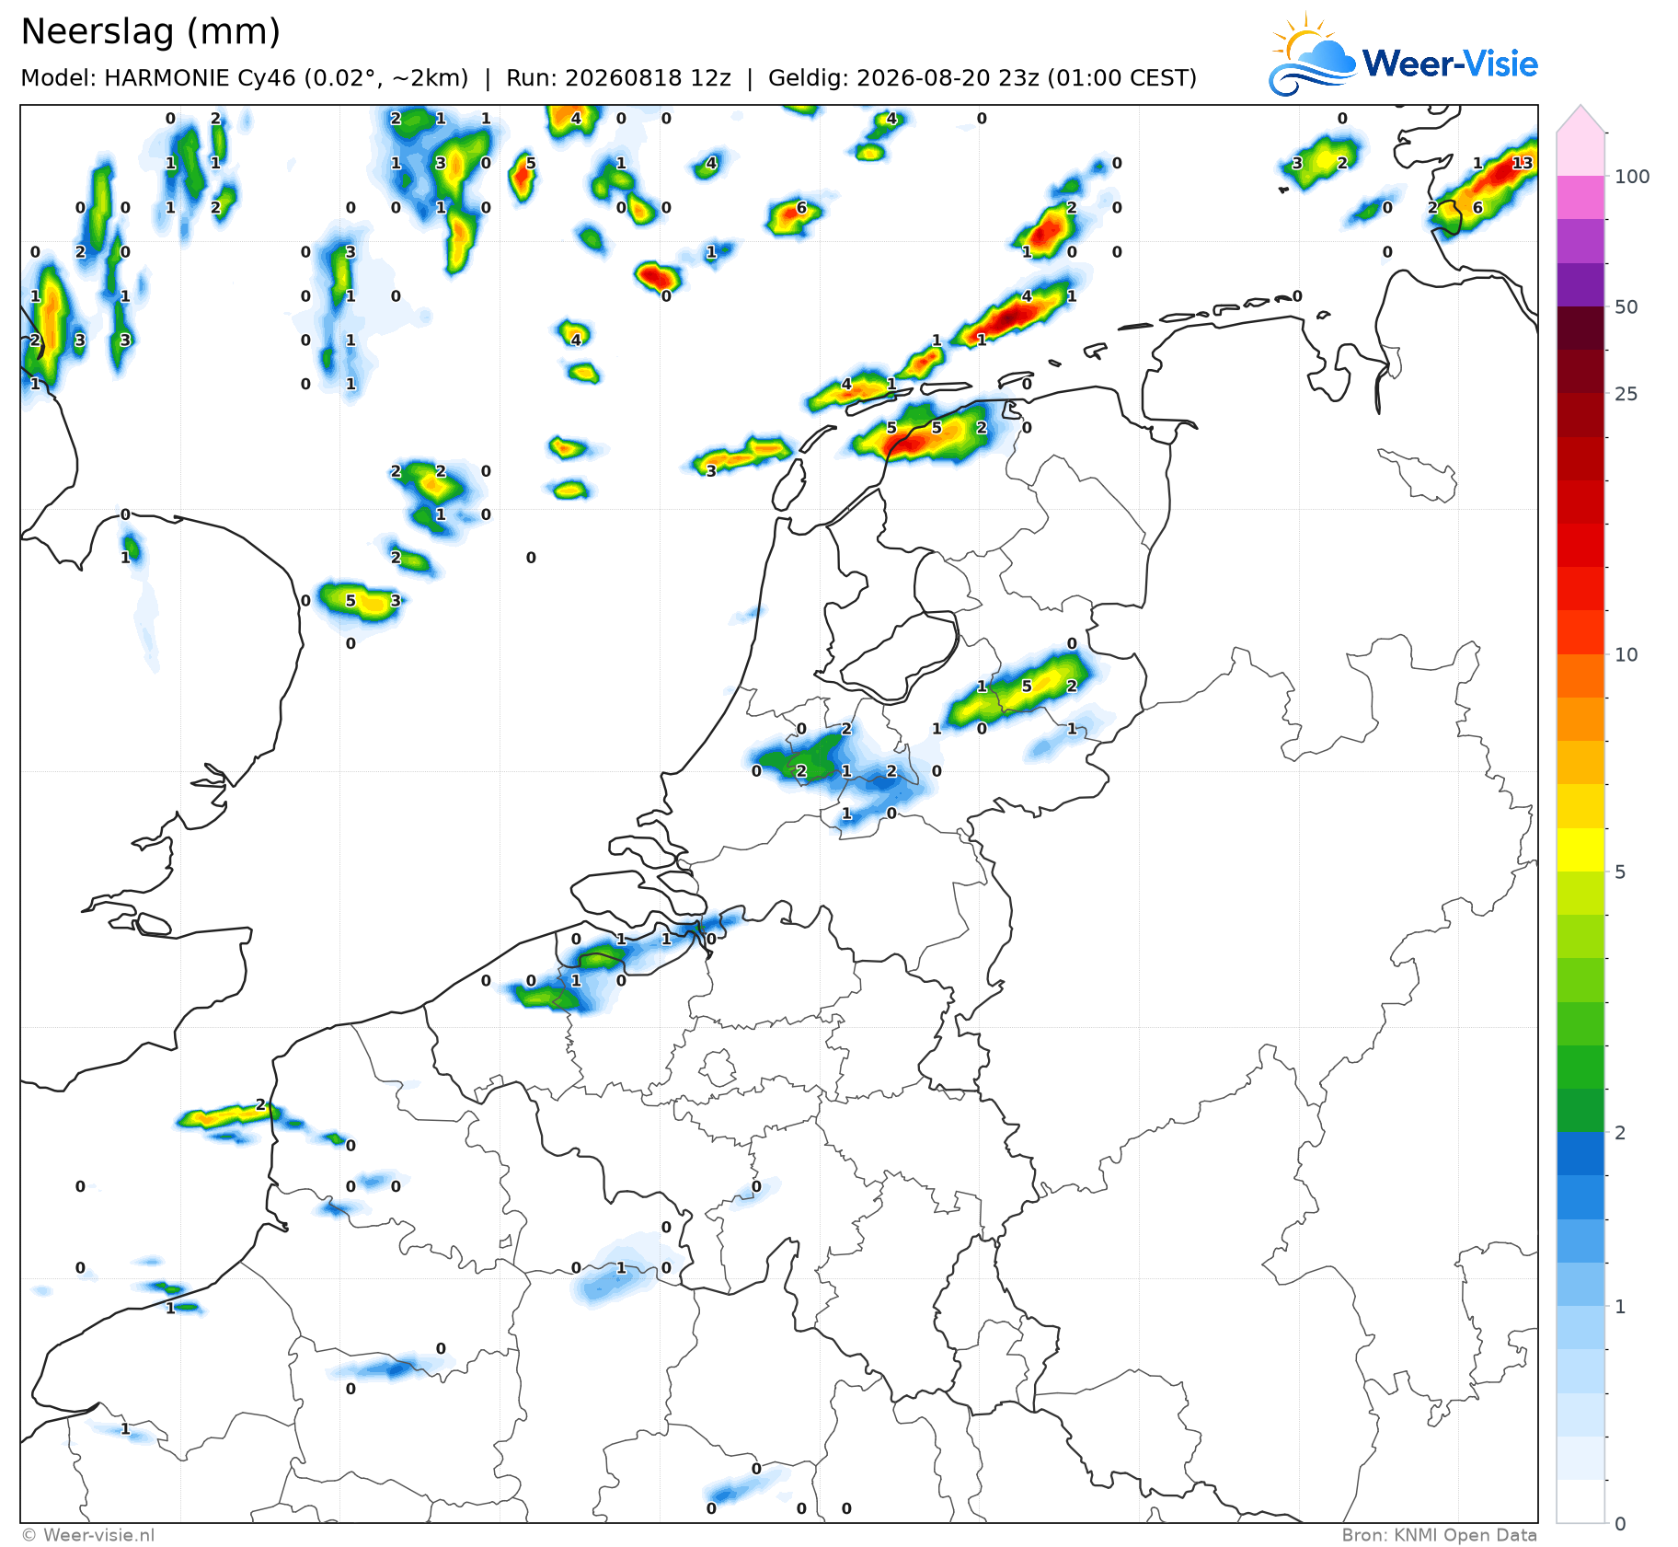Click the Run: 20260818 12z label

pyautogui.click(x=618, y=78)
